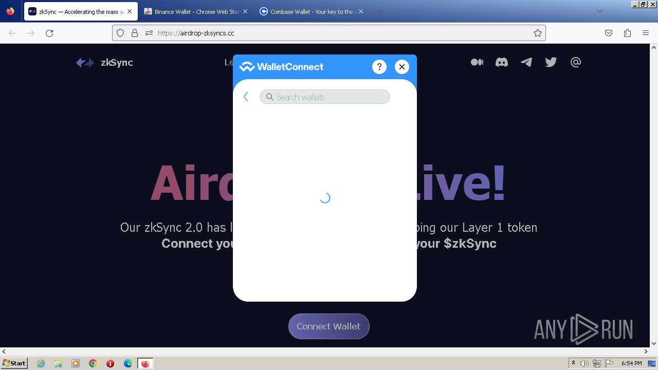Screen dimensions: 658x370
Task: Close the WalletConnect modal
Action: [402, 67]
